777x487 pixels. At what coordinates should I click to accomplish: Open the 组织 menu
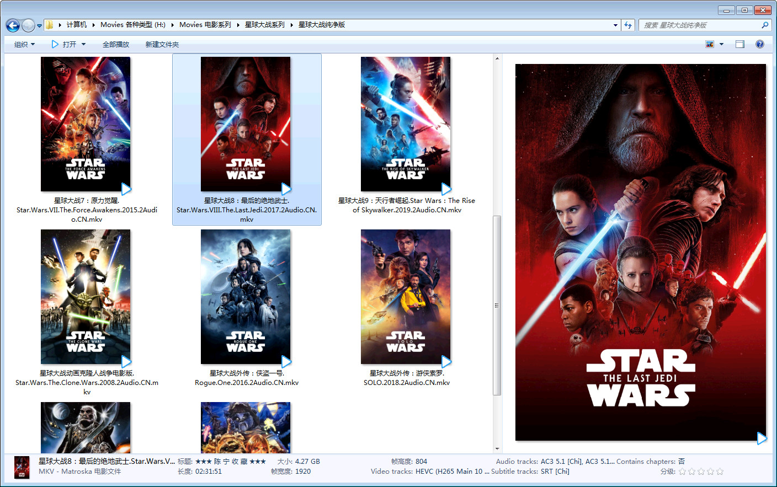point(24,44)
